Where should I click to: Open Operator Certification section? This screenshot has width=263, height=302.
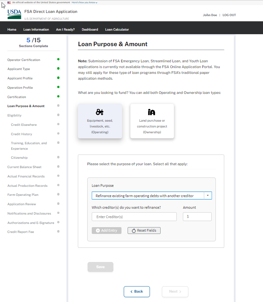pyautogui.click(x=24, y=60)
